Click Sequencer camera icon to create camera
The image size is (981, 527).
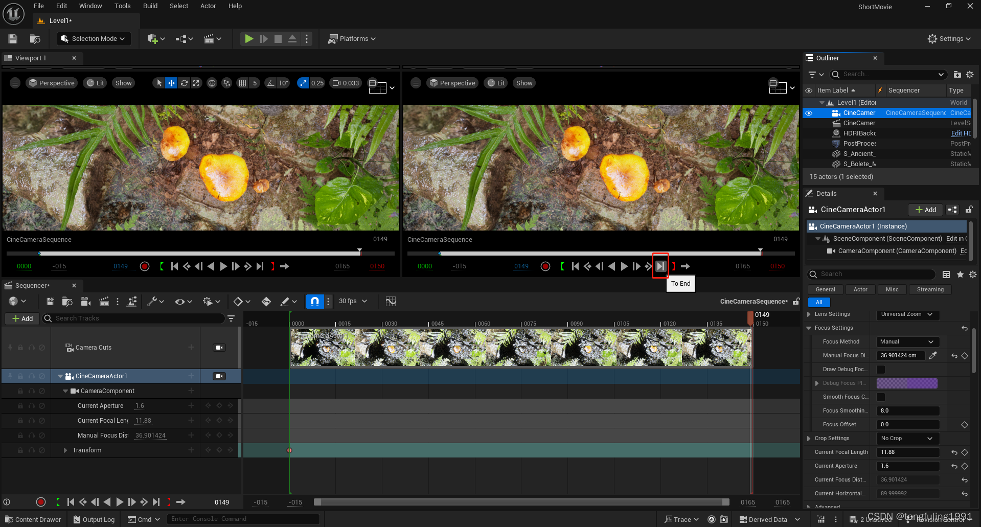click(x=86, y=302)
